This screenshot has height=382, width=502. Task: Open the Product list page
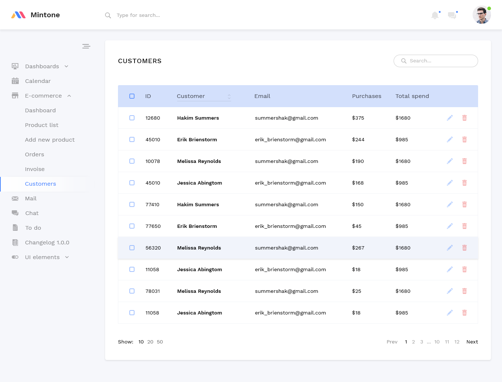pyautogui.click(x=42, y=125)
